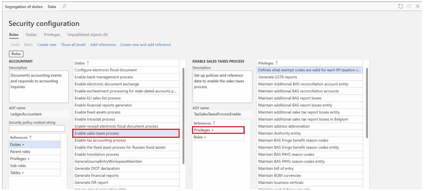Select duty Enable bank management process
Screen dimensions: 424x191
coord(126,77)
